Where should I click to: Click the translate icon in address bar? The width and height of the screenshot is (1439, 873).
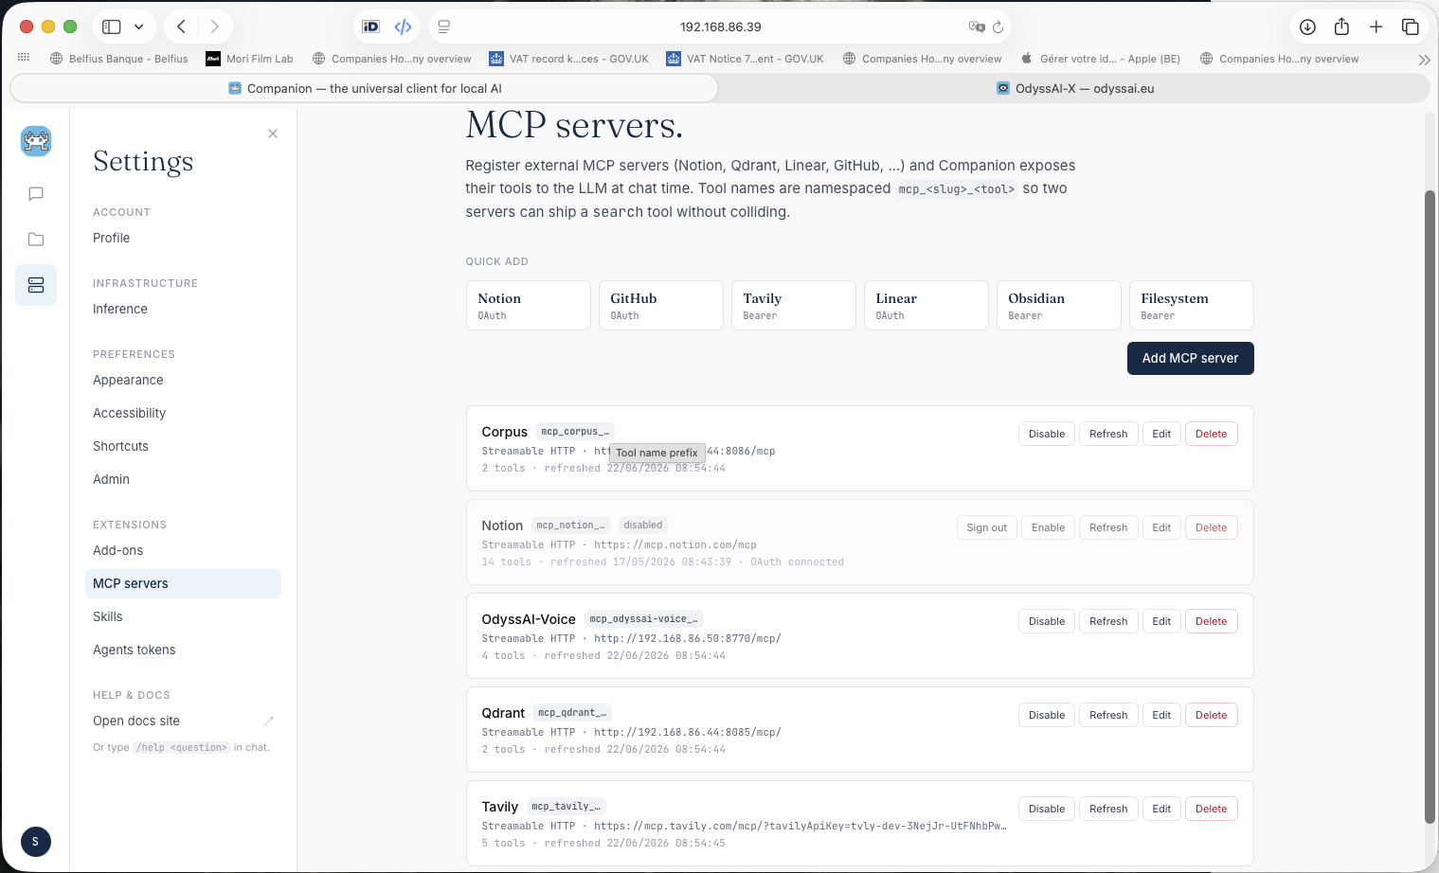977,27
